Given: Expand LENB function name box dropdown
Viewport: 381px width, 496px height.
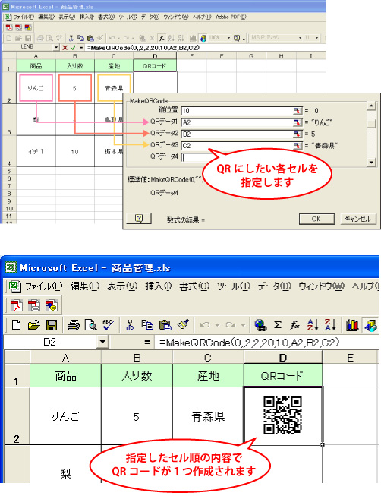Looking at the screenshot, I should (x=56, y=47).
